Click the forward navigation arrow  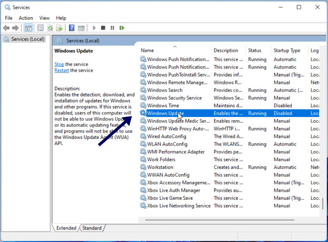(15, 28)
